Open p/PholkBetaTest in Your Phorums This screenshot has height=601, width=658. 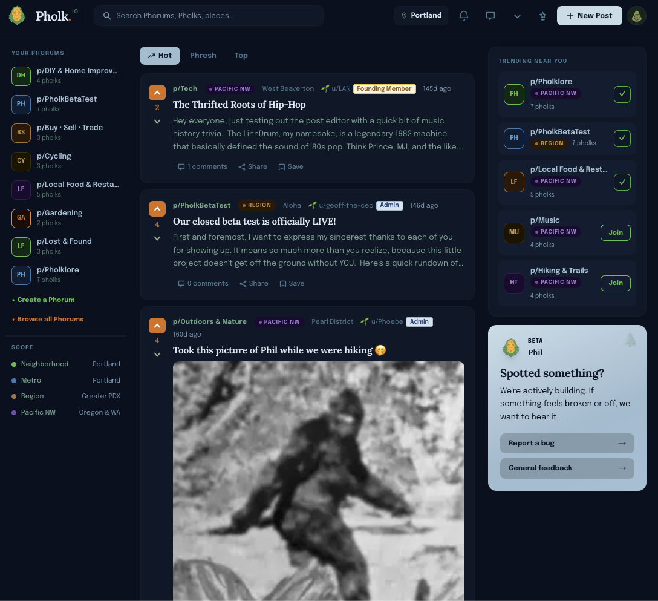[66, 104]
